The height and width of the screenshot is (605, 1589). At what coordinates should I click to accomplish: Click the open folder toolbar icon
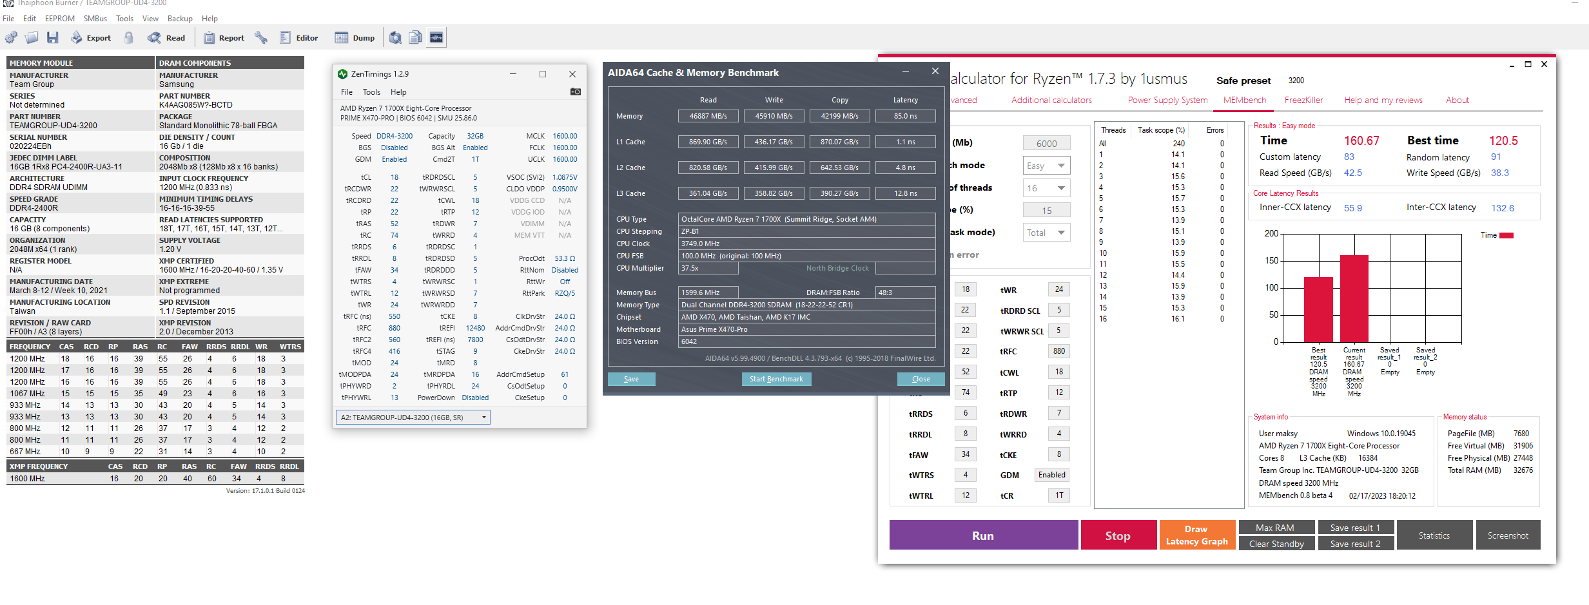coord(32,38)
